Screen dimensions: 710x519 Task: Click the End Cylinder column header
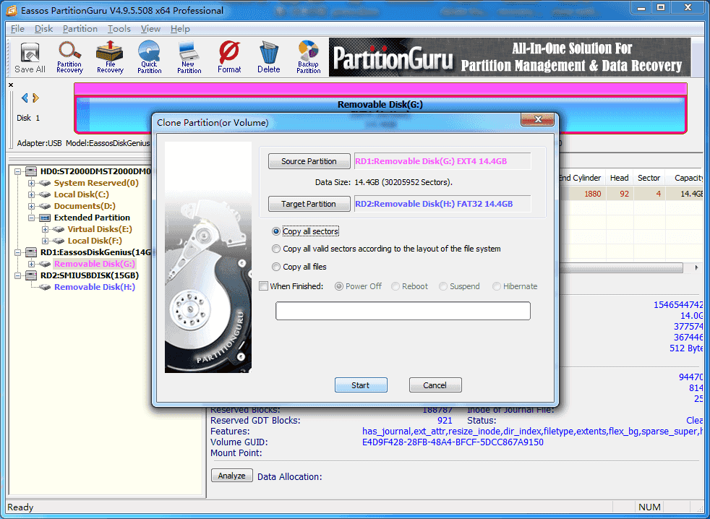point(580,178)
